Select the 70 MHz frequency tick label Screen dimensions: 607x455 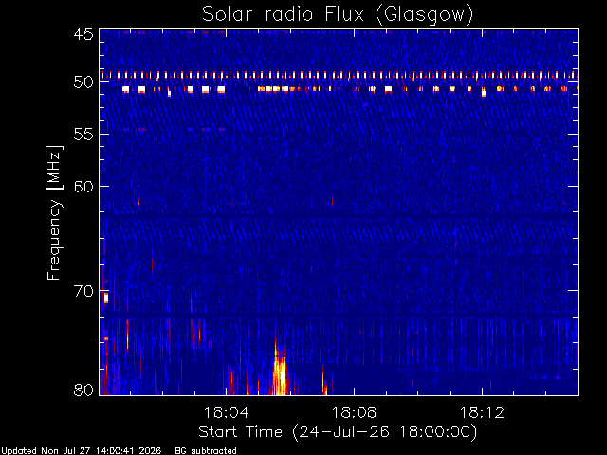pyautogui.click(x=83, y=291)
